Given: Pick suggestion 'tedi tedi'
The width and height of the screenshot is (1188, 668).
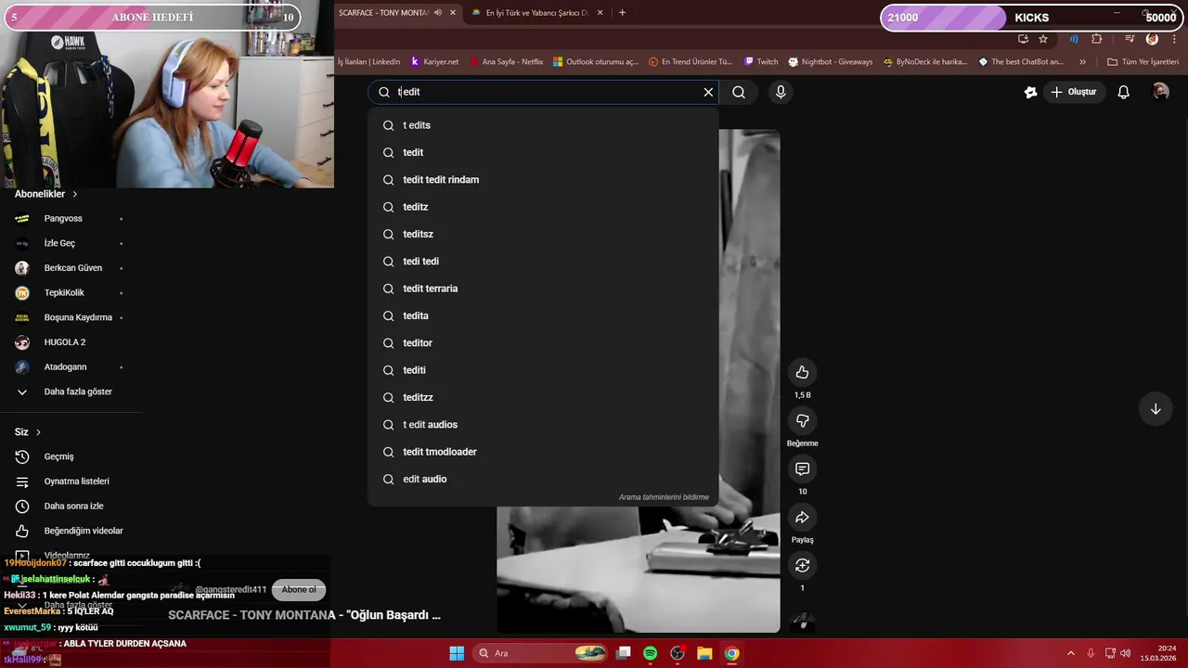Looking at the screenshot, I should [543, 262].
